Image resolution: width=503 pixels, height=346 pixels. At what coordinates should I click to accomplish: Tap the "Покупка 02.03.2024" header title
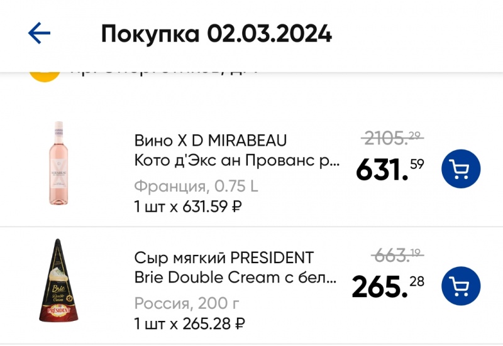click(216, 34)
